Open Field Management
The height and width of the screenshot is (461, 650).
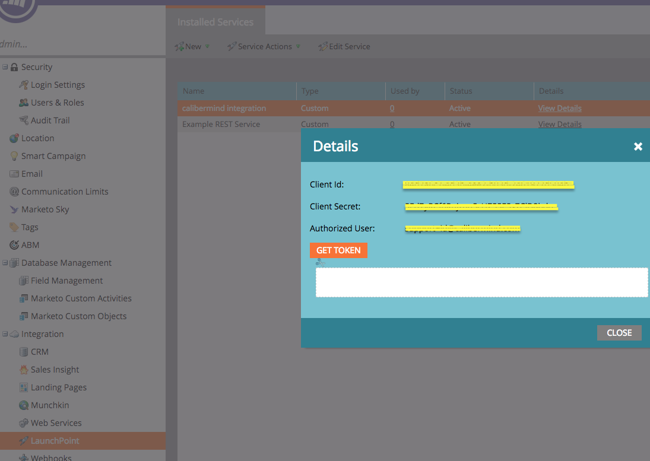point(66,281)
